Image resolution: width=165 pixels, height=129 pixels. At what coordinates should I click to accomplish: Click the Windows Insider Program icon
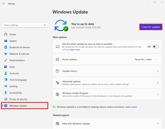[57, 94]
